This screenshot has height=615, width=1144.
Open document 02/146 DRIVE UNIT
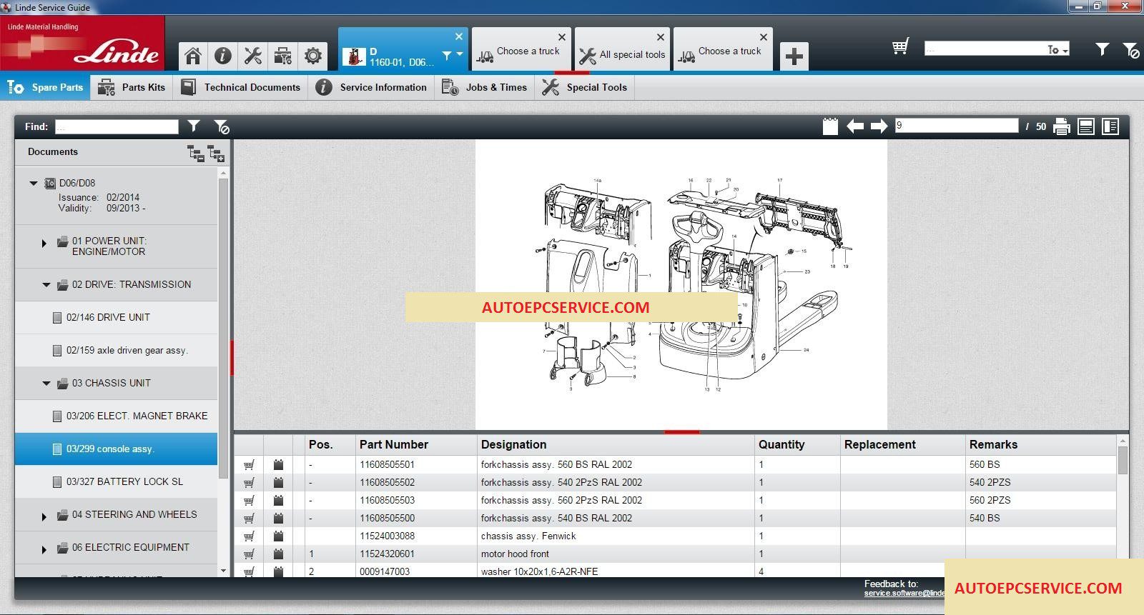click(x=117, y=317)
